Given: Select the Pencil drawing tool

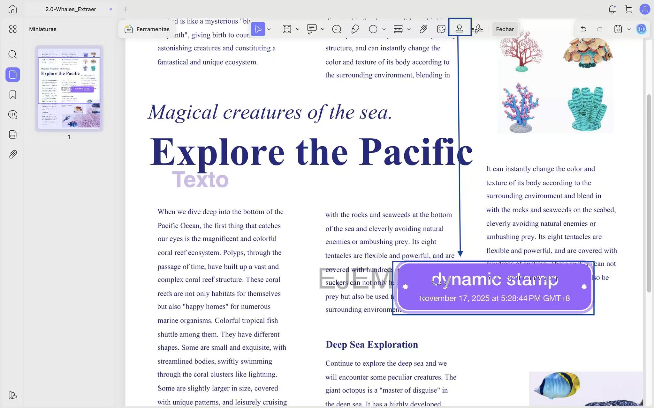Looking at the screenshot, I should 355,29.
